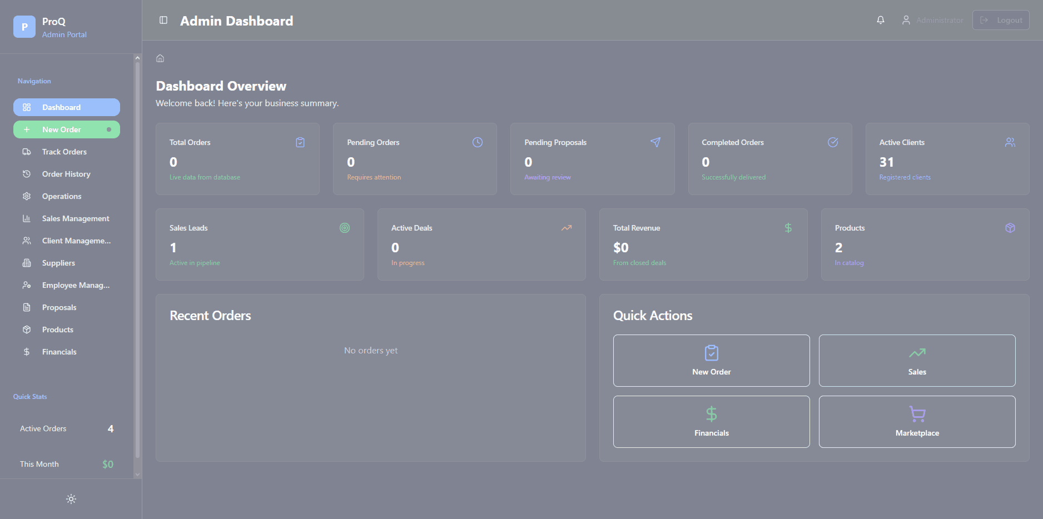This screenshot has height=519, width=1043.
Task: Open Proposals in the sidebar
Action: (67, 307)
